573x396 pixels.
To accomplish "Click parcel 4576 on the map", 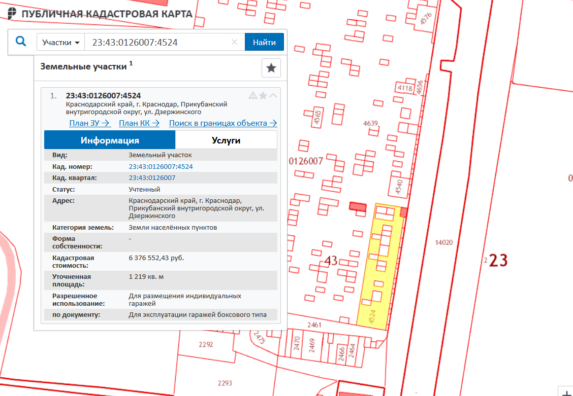I will [426, 19].
